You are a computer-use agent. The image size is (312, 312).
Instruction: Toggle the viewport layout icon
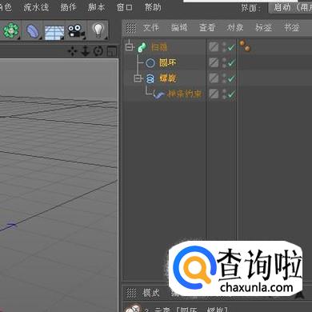(x=112, y=51)
